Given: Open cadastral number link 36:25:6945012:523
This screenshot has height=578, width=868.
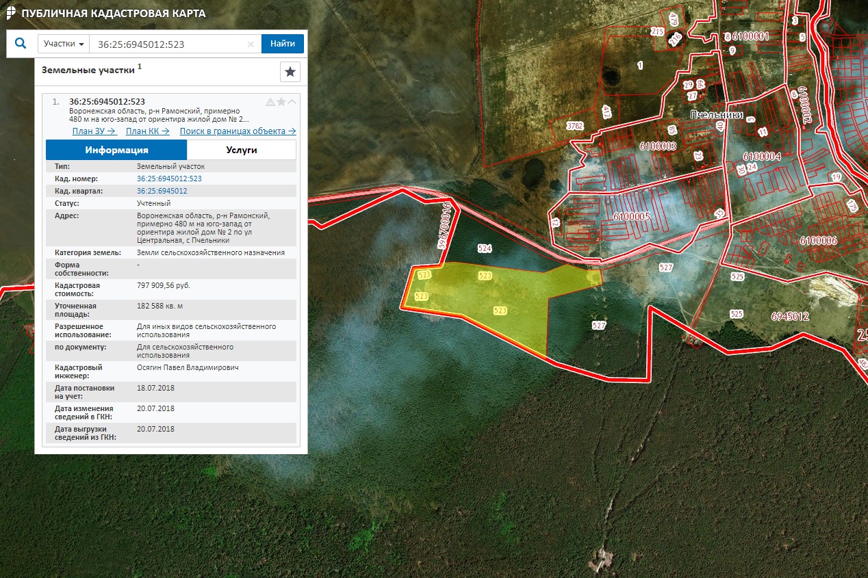Looking at the screenshot, I should 169,179.
